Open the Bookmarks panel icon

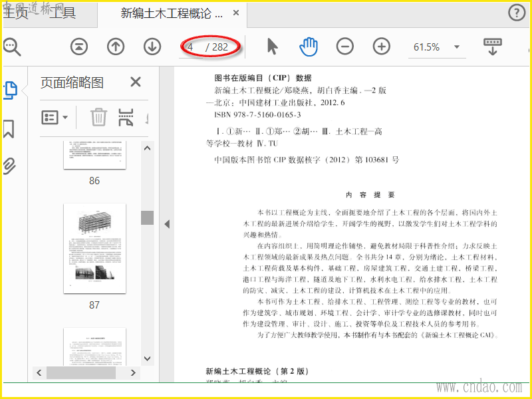[9, 128]
